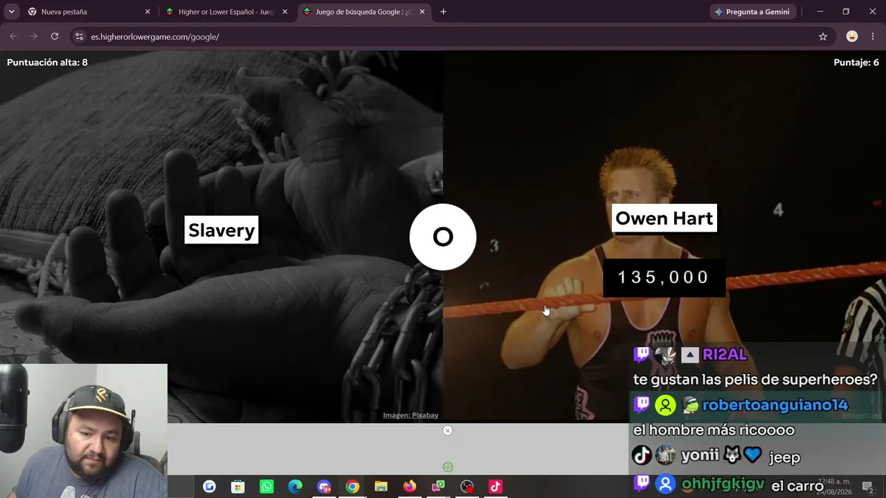The width and height of the screenshot is (886, 498).
Task: Close the Higher or Lower Español tab
Action: (x=284, y=12)
